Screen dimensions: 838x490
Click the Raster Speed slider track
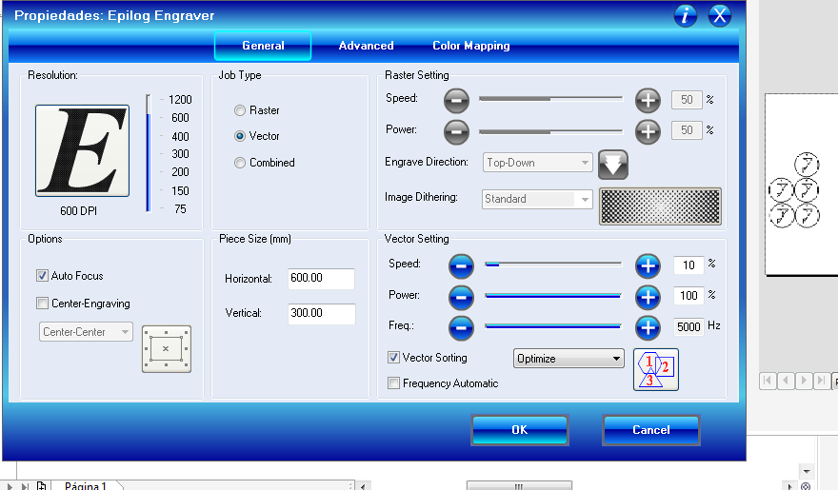pyautogui.click(x=551, y=99)
